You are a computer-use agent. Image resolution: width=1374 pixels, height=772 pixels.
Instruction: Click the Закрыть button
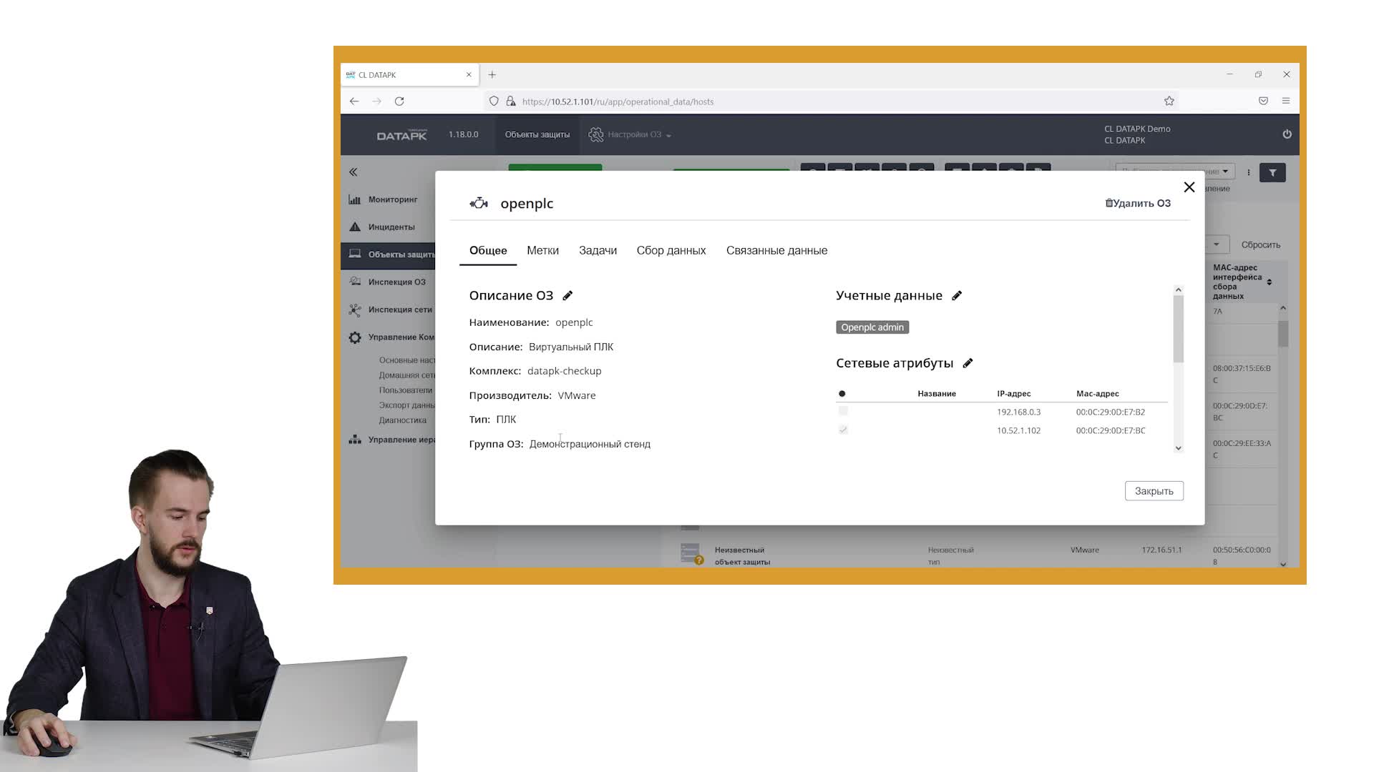[x=1154, y=491]
